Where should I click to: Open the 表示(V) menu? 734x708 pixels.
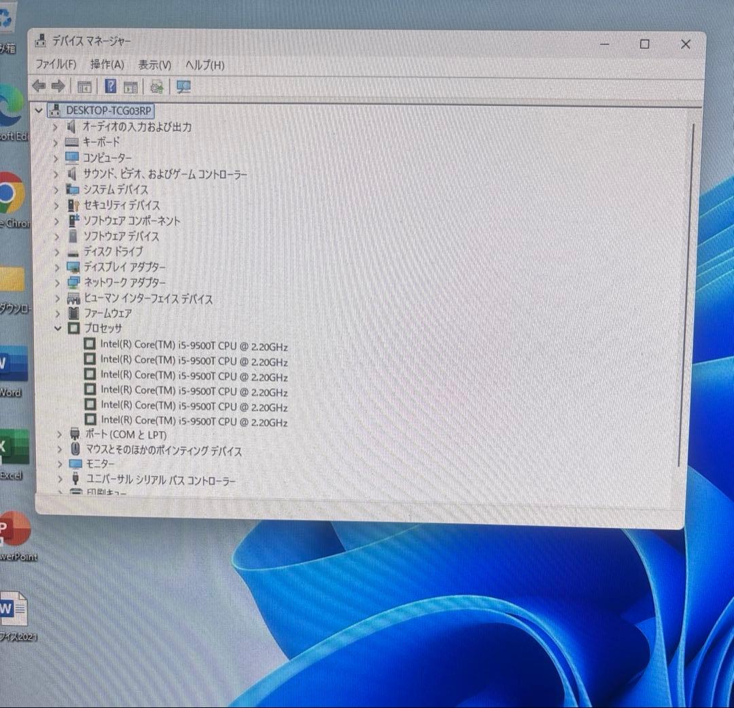pyautogui.click(x=154, y=65)
